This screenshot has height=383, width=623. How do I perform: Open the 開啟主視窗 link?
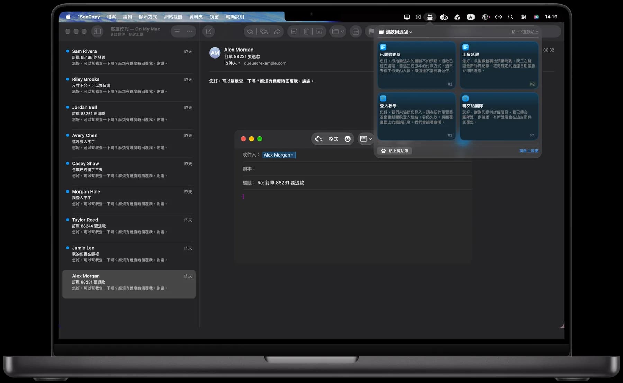point(529,151)
